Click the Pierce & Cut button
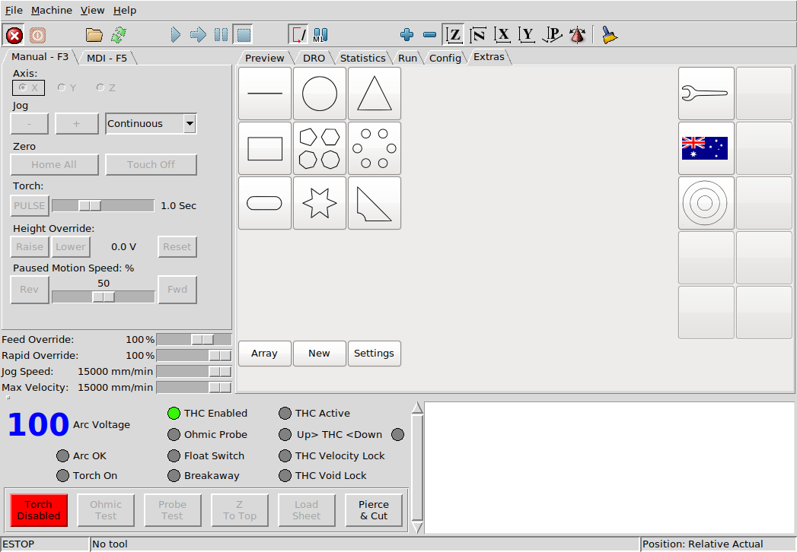The height and width of the screenshot is (552, 797). tap(374, 510)
